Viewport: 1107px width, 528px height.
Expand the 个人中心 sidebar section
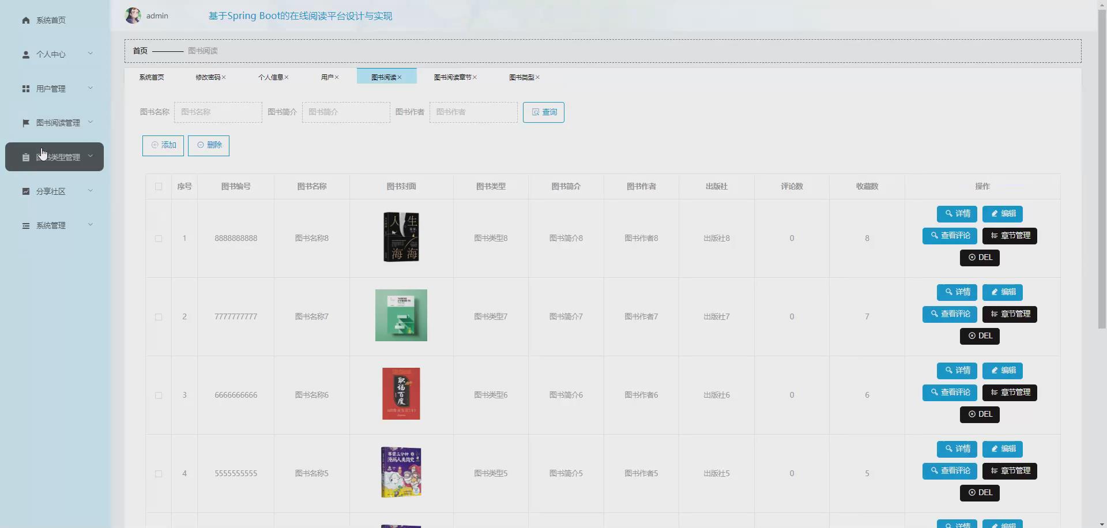(x=91, y=54)
